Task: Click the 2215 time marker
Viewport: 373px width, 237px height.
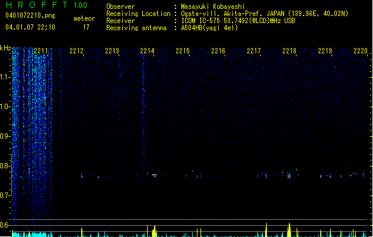Action: [183, 51]
